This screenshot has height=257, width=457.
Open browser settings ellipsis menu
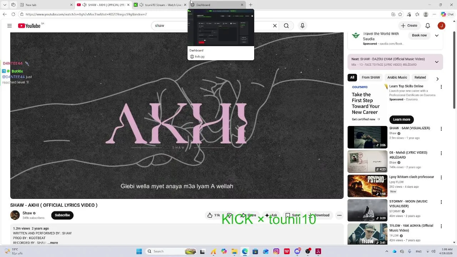point(434,14)
